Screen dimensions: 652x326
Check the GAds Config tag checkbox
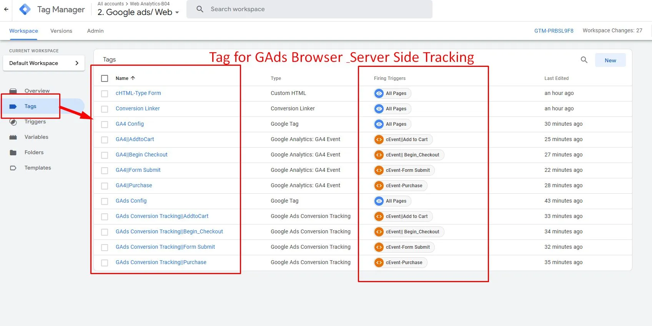point(105,201)
